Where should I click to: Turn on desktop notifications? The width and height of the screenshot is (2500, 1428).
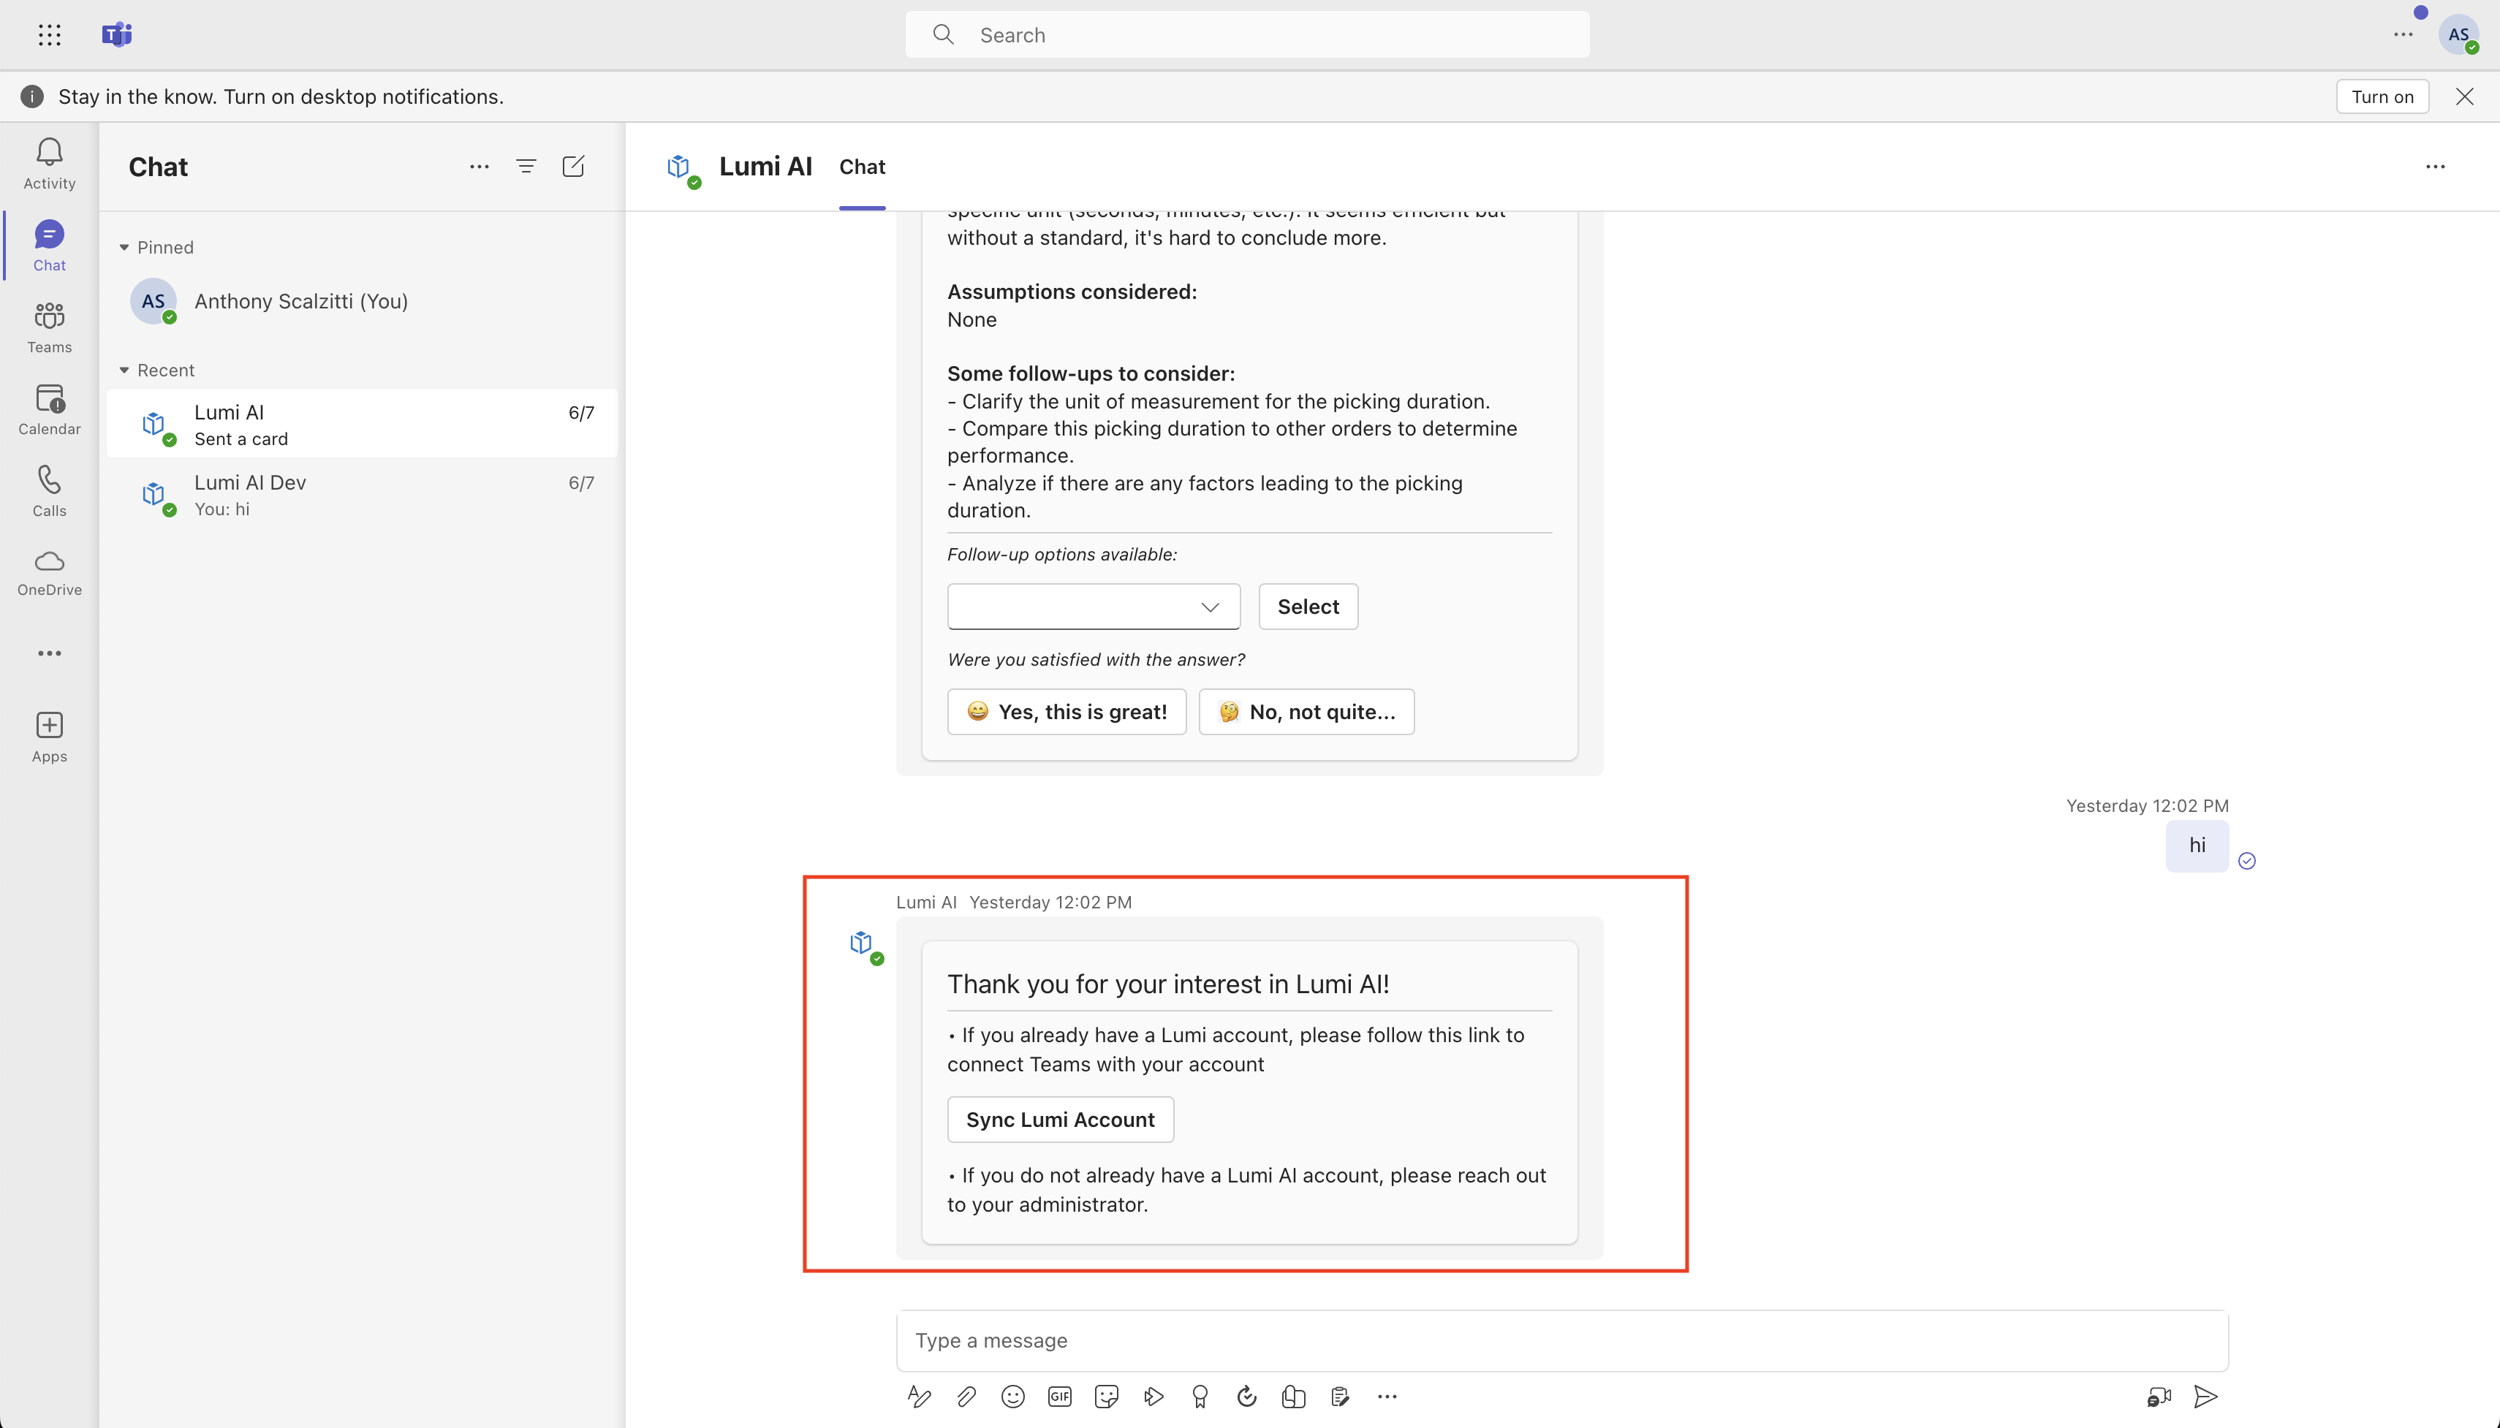pos(2380,96)
